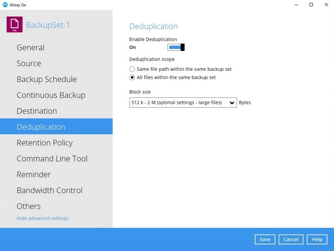Maximize the Ahsay Go window
Image resolution: width=334 pixels, height=251 pixels.
click(x=311, y=5)
